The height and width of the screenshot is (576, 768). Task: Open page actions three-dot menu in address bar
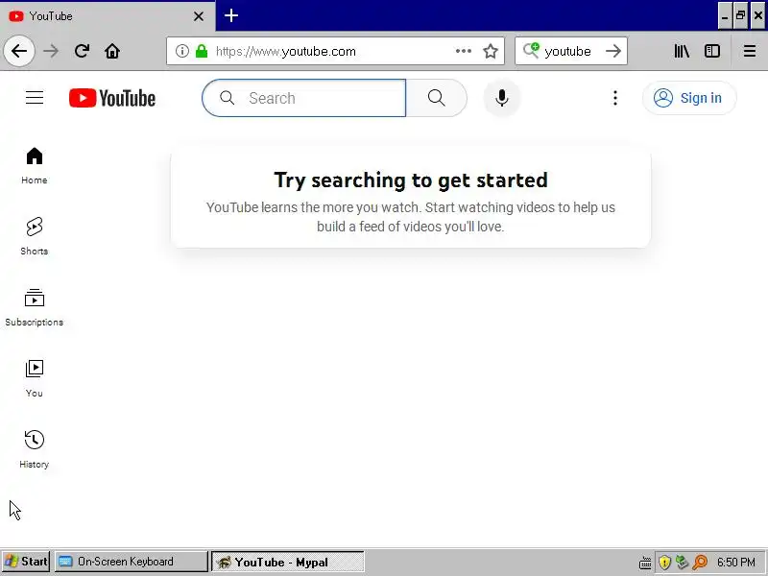click(x=464, y=51)
